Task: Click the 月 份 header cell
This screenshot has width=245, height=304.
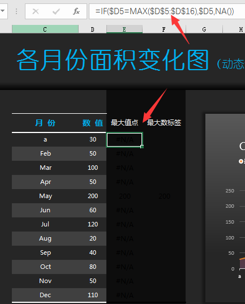Action: (x=45, y=123)
